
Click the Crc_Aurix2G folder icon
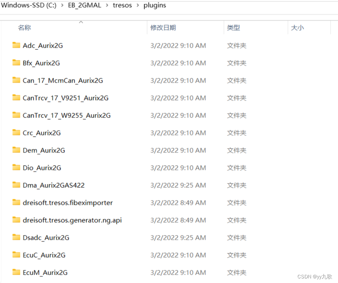16,132
